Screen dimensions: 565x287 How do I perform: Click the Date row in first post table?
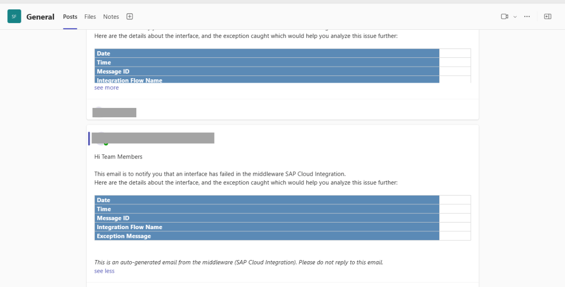(266, 53)
